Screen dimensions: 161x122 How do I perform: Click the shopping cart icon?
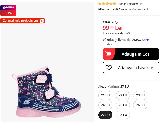tap(109, 54)
